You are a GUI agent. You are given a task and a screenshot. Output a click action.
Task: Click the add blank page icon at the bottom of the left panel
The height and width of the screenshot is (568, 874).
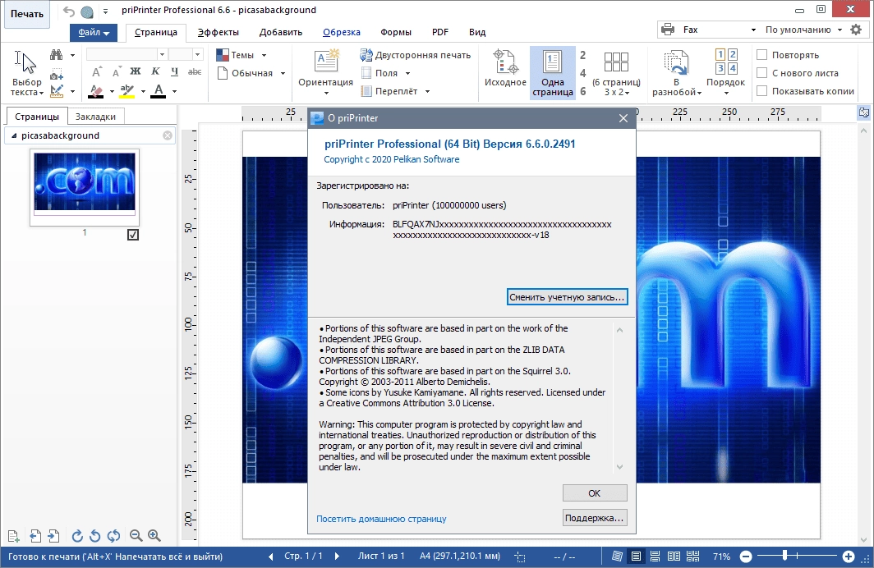[14, 536]
